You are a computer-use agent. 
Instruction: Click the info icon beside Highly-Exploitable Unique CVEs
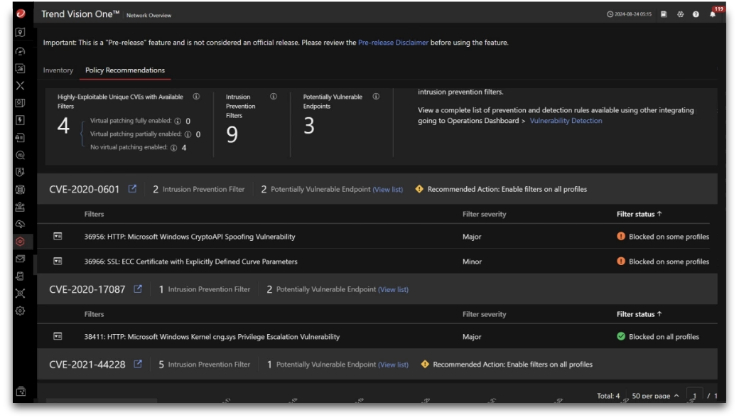coord(196,97)
